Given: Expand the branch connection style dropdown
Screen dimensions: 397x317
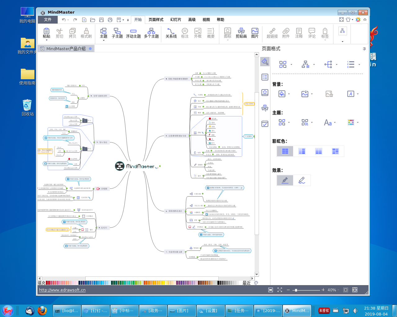Looking at the screenshot, I should (x=331, y=64).
